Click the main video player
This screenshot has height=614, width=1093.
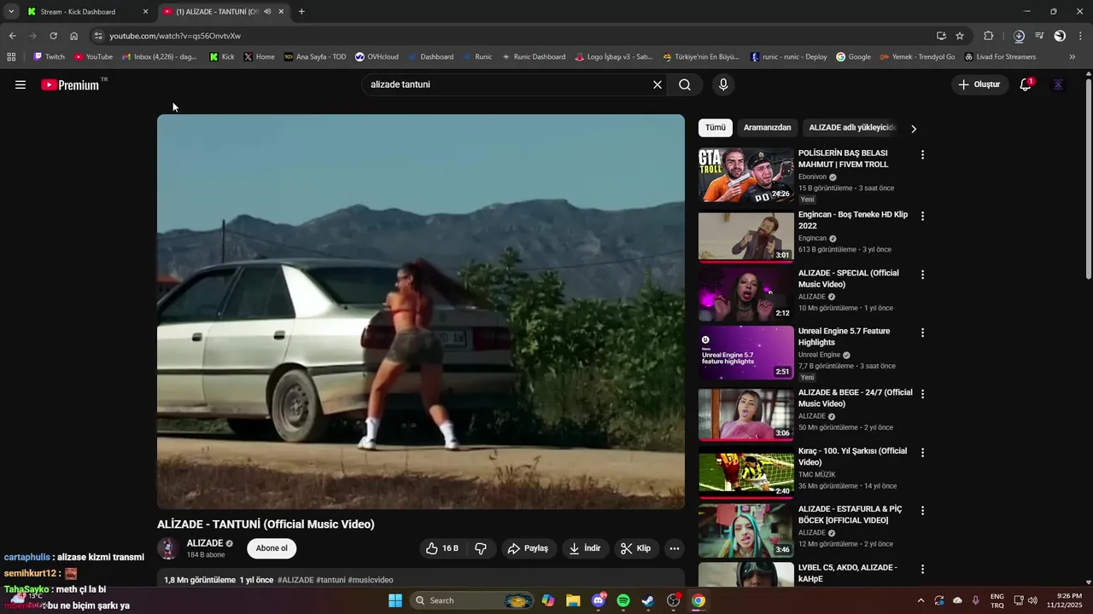pyautogui.click(x=421, y=311)
